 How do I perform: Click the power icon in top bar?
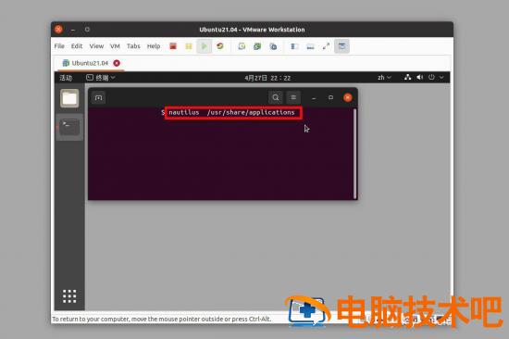tap(431, 78)
